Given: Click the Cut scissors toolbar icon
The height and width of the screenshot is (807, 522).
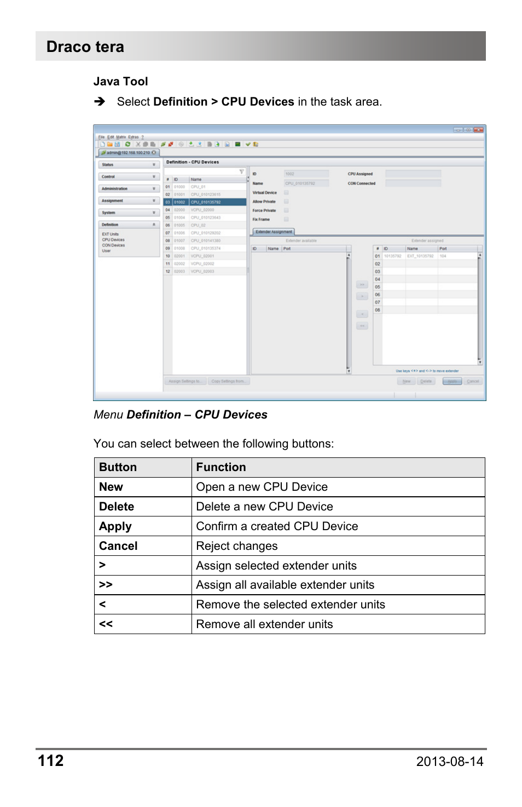Looking at the screenshot, I should [x=138, y=144].
